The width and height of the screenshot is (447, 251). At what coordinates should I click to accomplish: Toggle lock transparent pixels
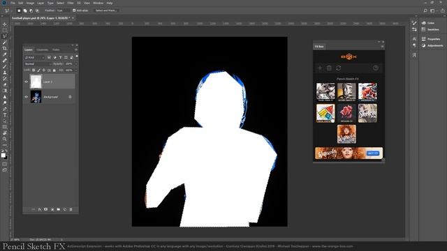pyautogui.click(x=34, y=70)
